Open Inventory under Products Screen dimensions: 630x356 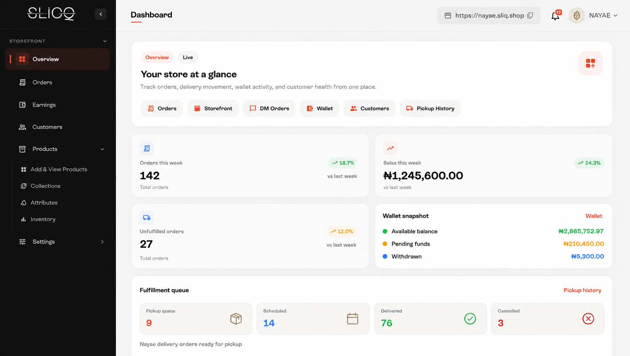click(x=43, y=219)
